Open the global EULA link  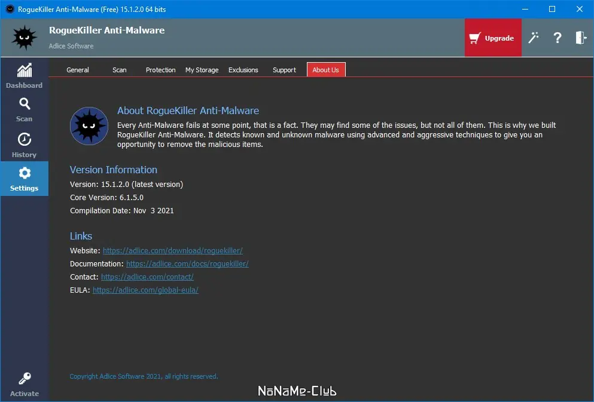point(145,290)
